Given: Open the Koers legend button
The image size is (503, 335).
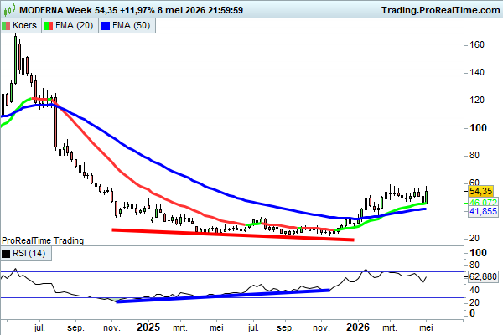Looking at the screenshot, I should [21, 26].
